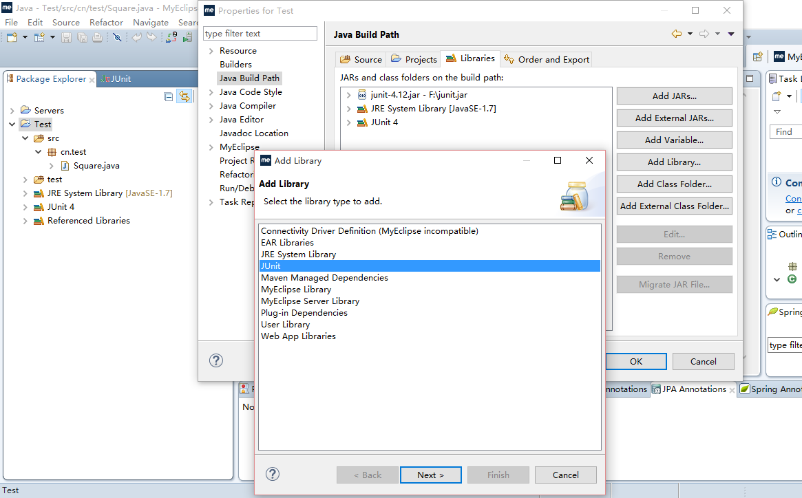Collapse the src folder node

pyautogui.click(x=25, y=138)
